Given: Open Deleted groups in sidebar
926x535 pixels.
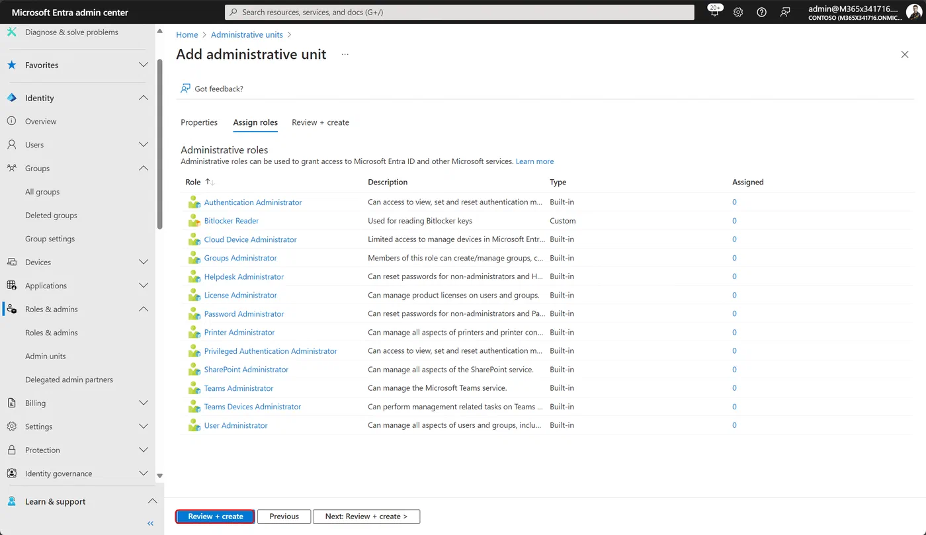Looking at the screenshot, I should pyautogui.click(x=51, y=215).
